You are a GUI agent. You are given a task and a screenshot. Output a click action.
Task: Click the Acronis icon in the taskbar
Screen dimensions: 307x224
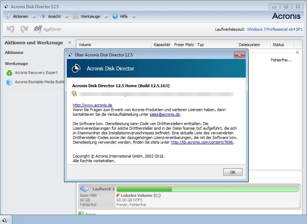tap(5, 220)
